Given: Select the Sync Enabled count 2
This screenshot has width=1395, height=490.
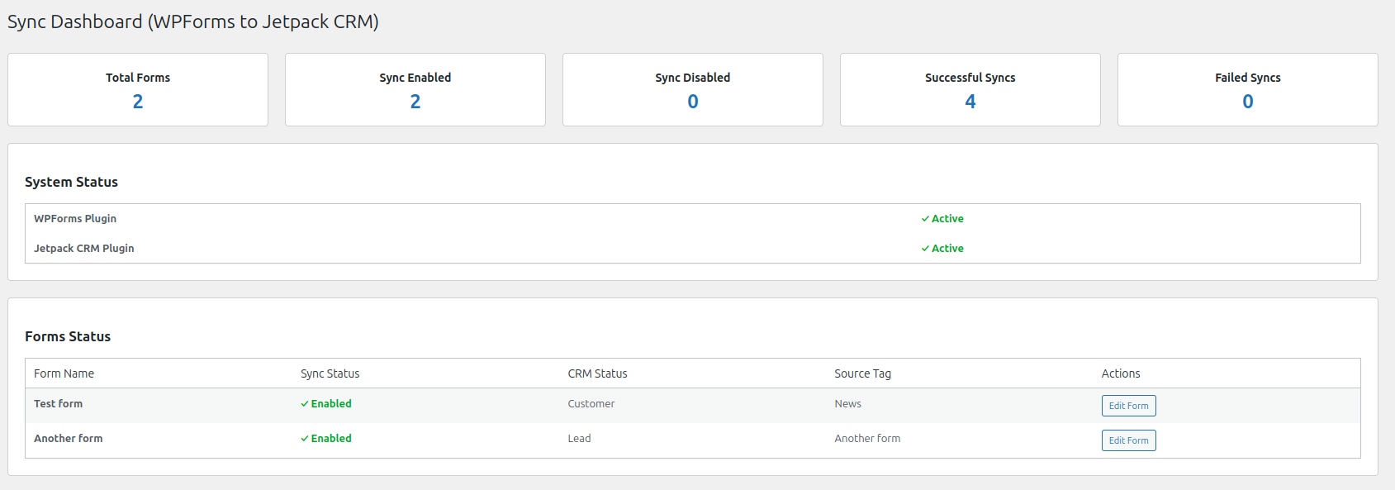Looking at the screenshot, I should (415, 102).
